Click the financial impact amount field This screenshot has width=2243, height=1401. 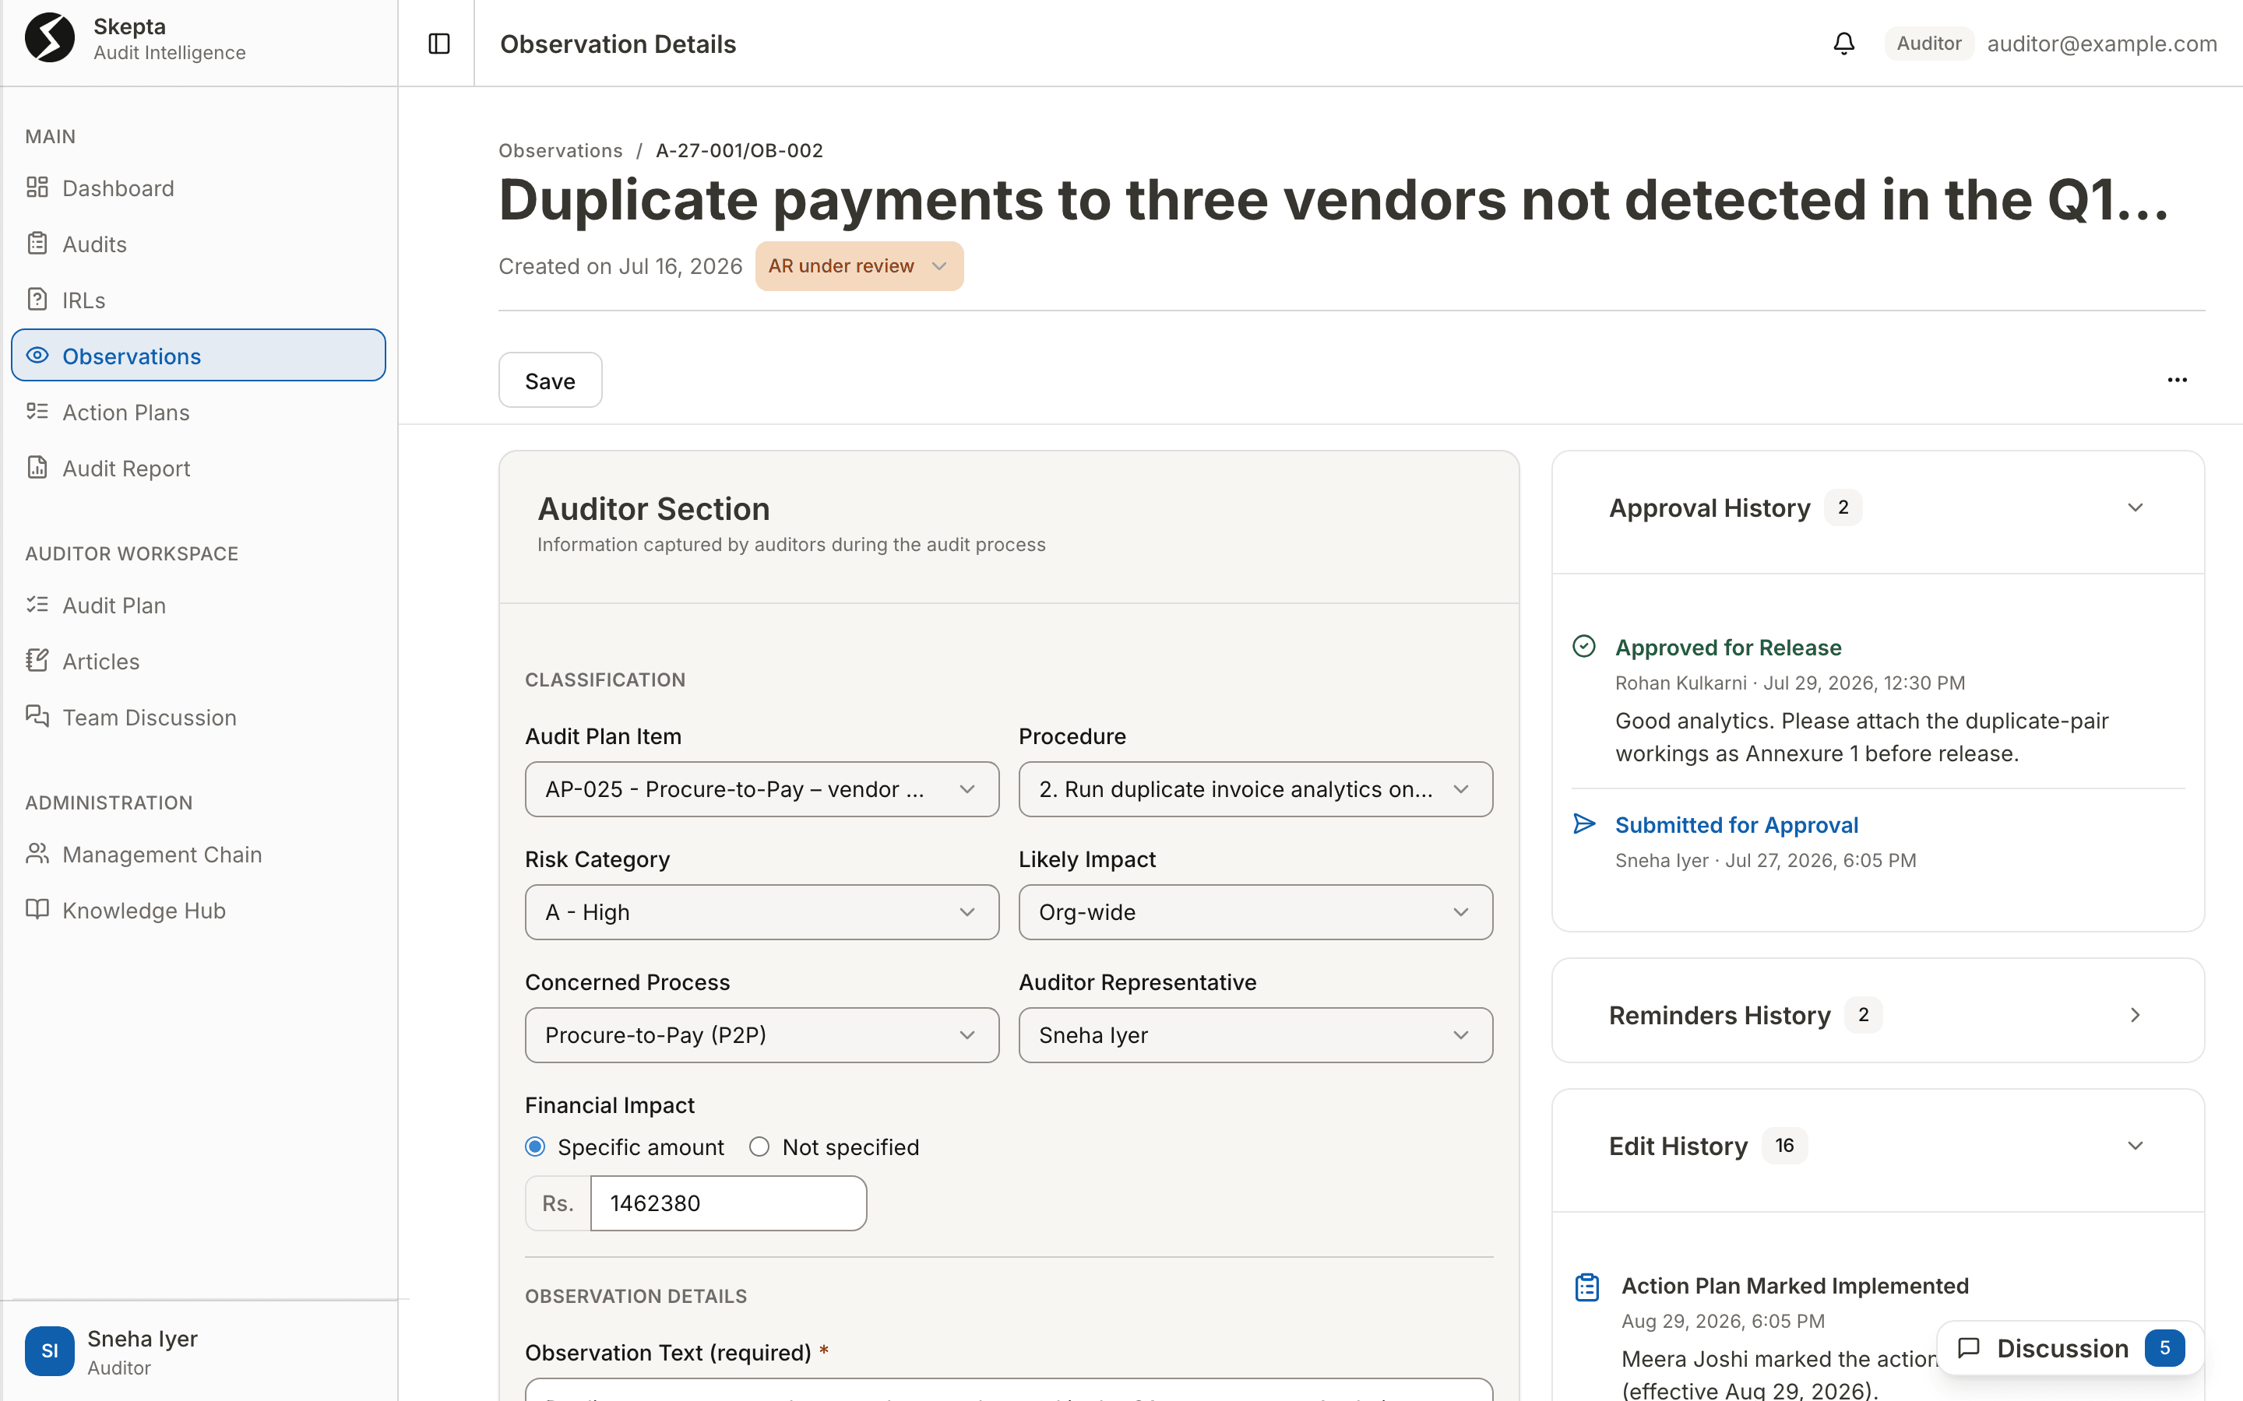(727, 1203)
